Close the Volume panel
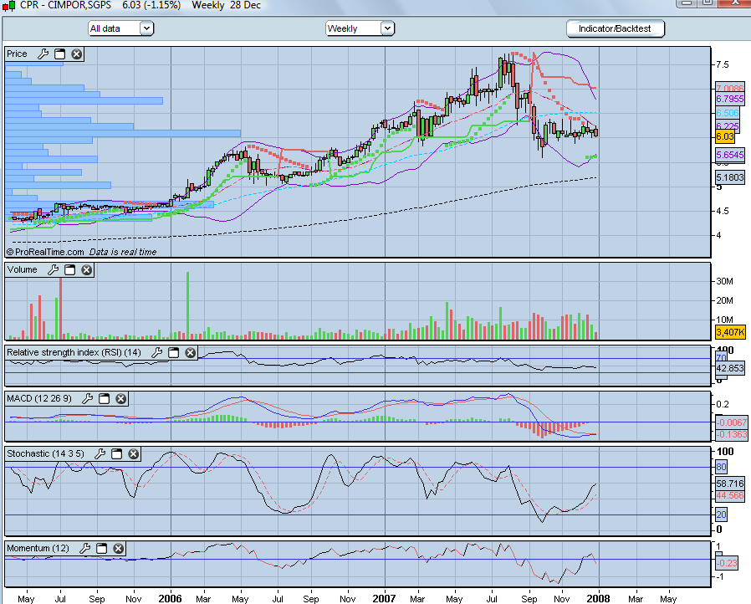 [x=87, y=269]
